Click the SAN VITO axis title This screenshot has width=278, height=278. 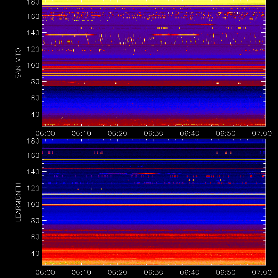tap(18, 63)
